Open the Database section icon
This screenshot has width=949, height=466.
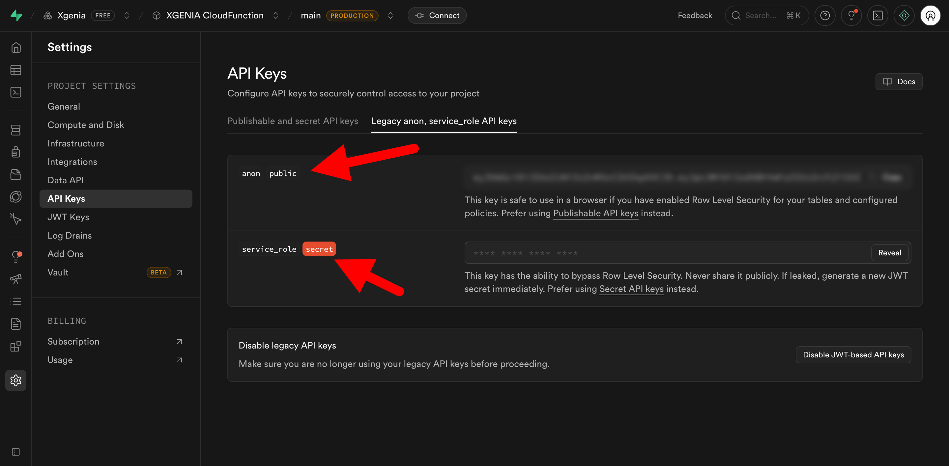pos(16,130)
